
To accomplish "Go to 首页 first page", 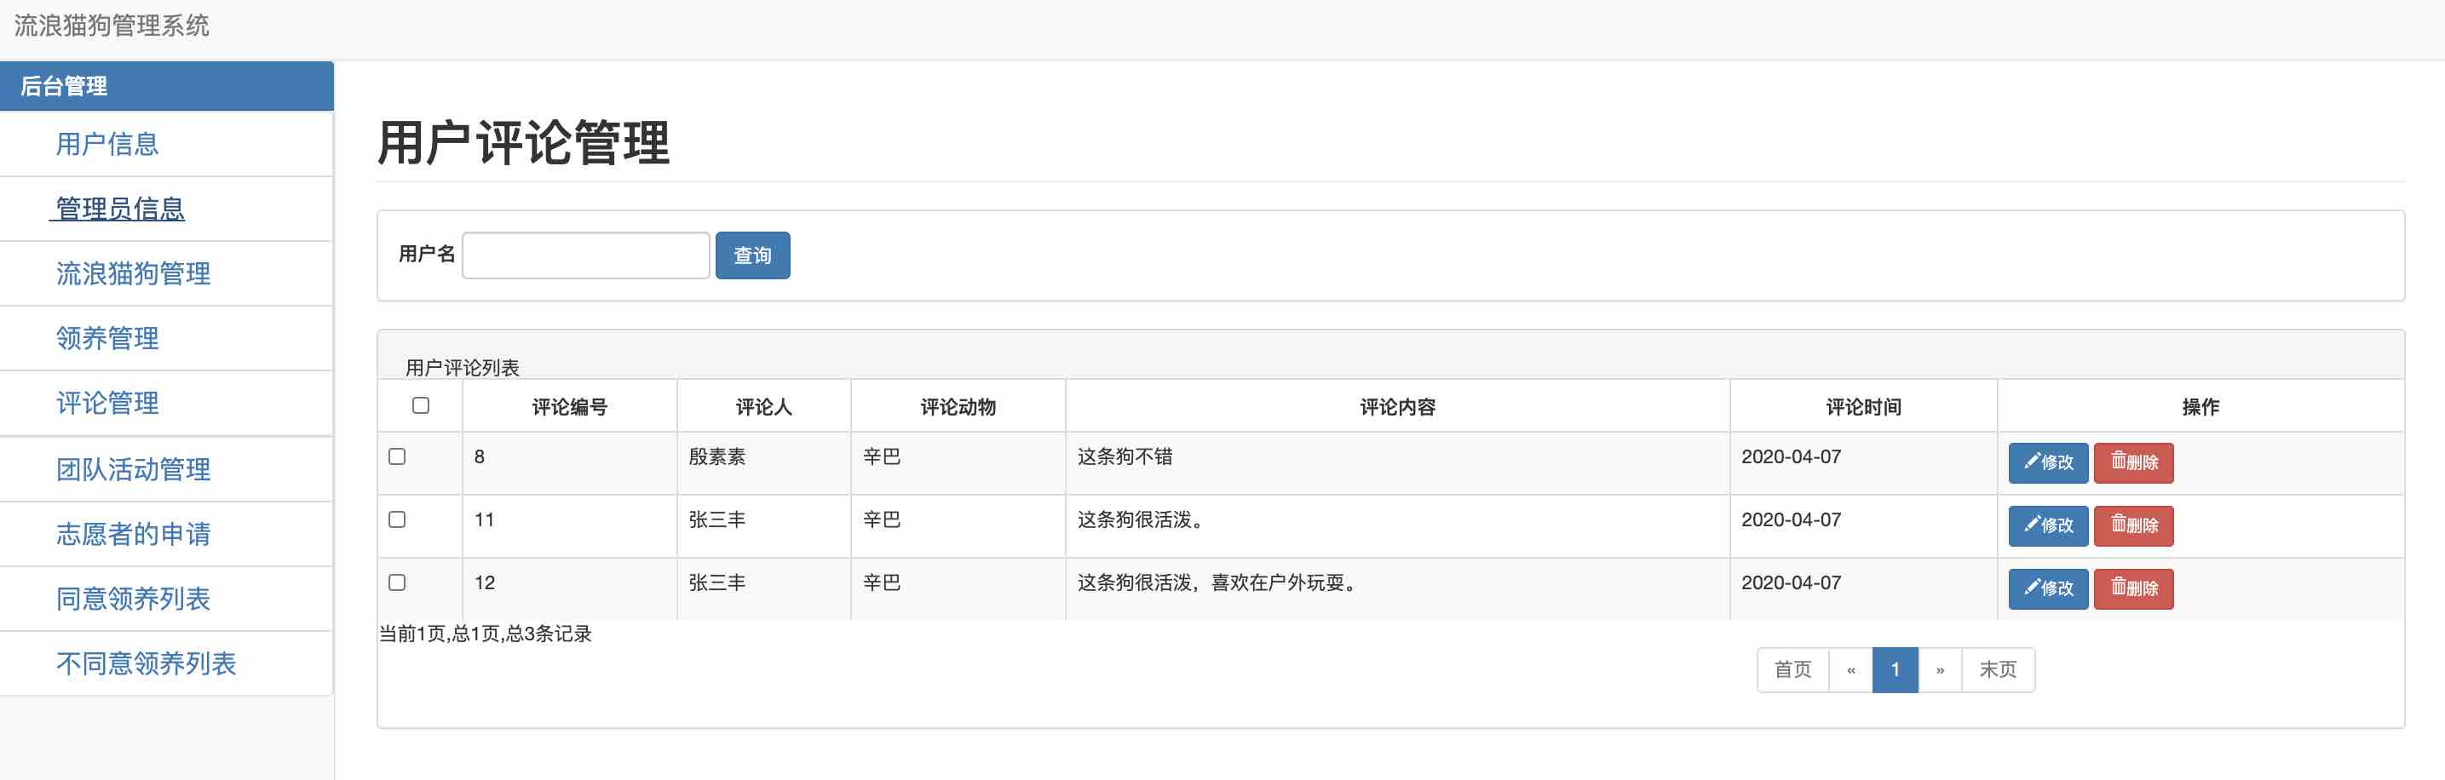I will point(1793,670).
